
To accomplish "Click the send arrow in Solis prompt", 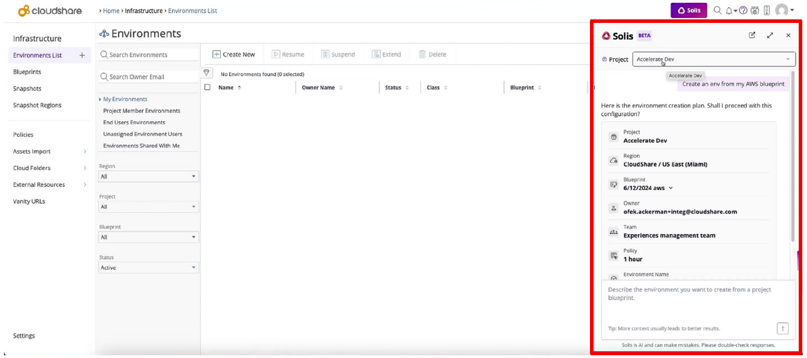I will [783, 328].
